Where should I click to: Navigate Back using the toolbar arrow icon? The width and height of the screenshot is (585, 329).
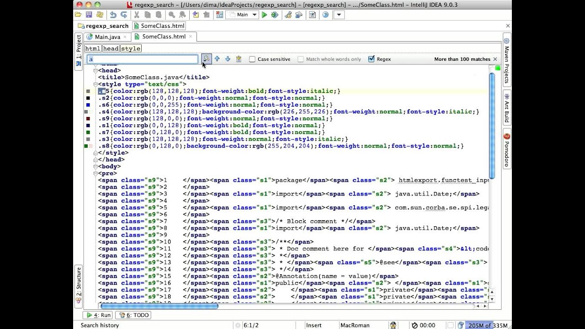click(196, 15)
